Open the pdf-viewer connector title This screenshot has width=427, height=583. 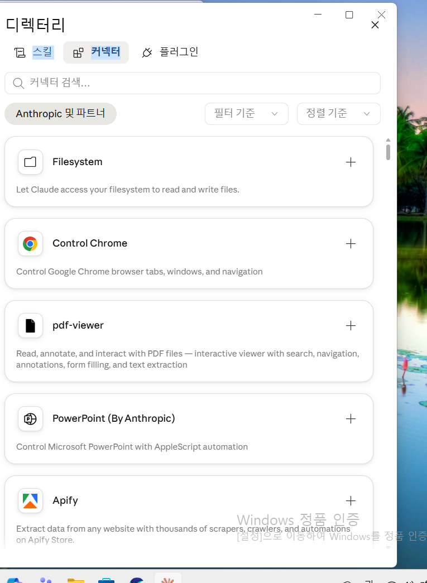(x=78, y=325)
